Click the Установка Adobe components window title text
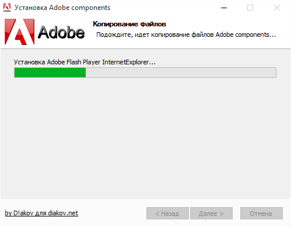291x227 pixels. [x=62, y=8]
